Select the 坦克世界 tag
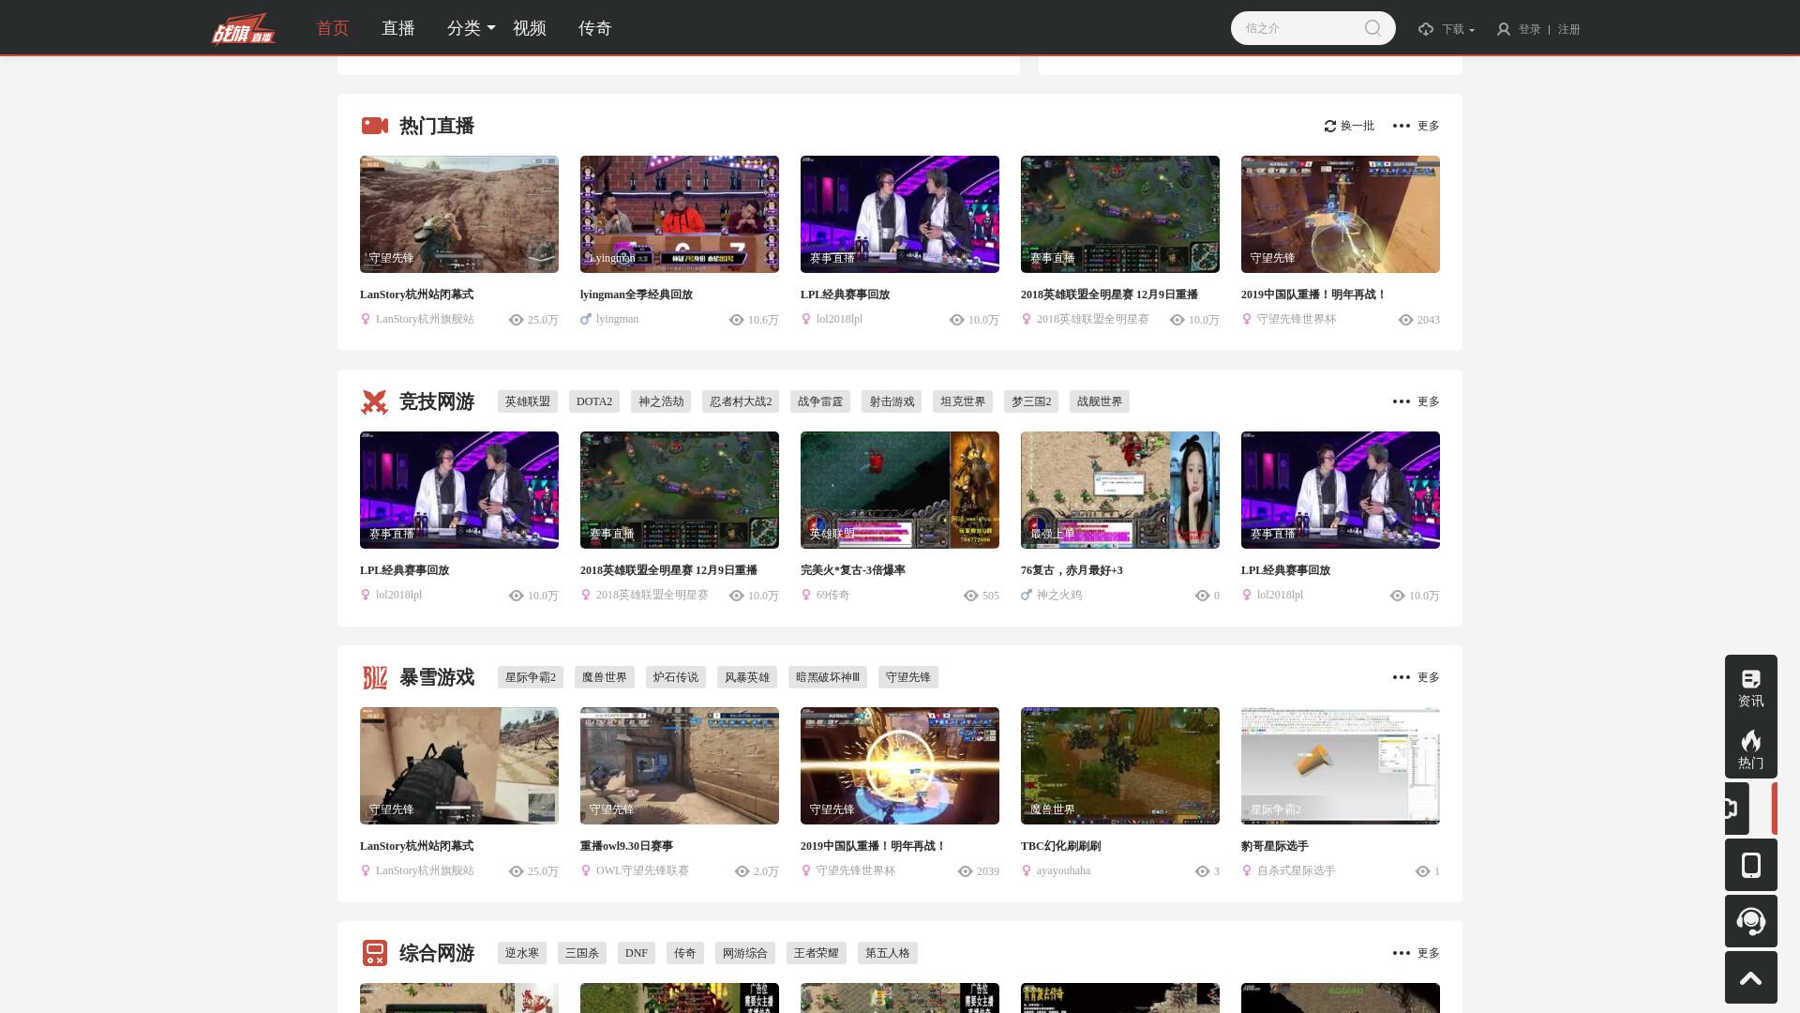1800x1013 pixels. 963,401
